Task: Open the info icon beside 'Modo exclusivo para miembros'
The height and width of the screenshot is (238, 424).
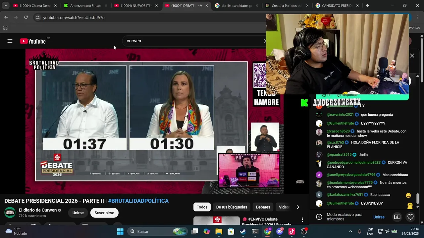Action: pos(319,217)
